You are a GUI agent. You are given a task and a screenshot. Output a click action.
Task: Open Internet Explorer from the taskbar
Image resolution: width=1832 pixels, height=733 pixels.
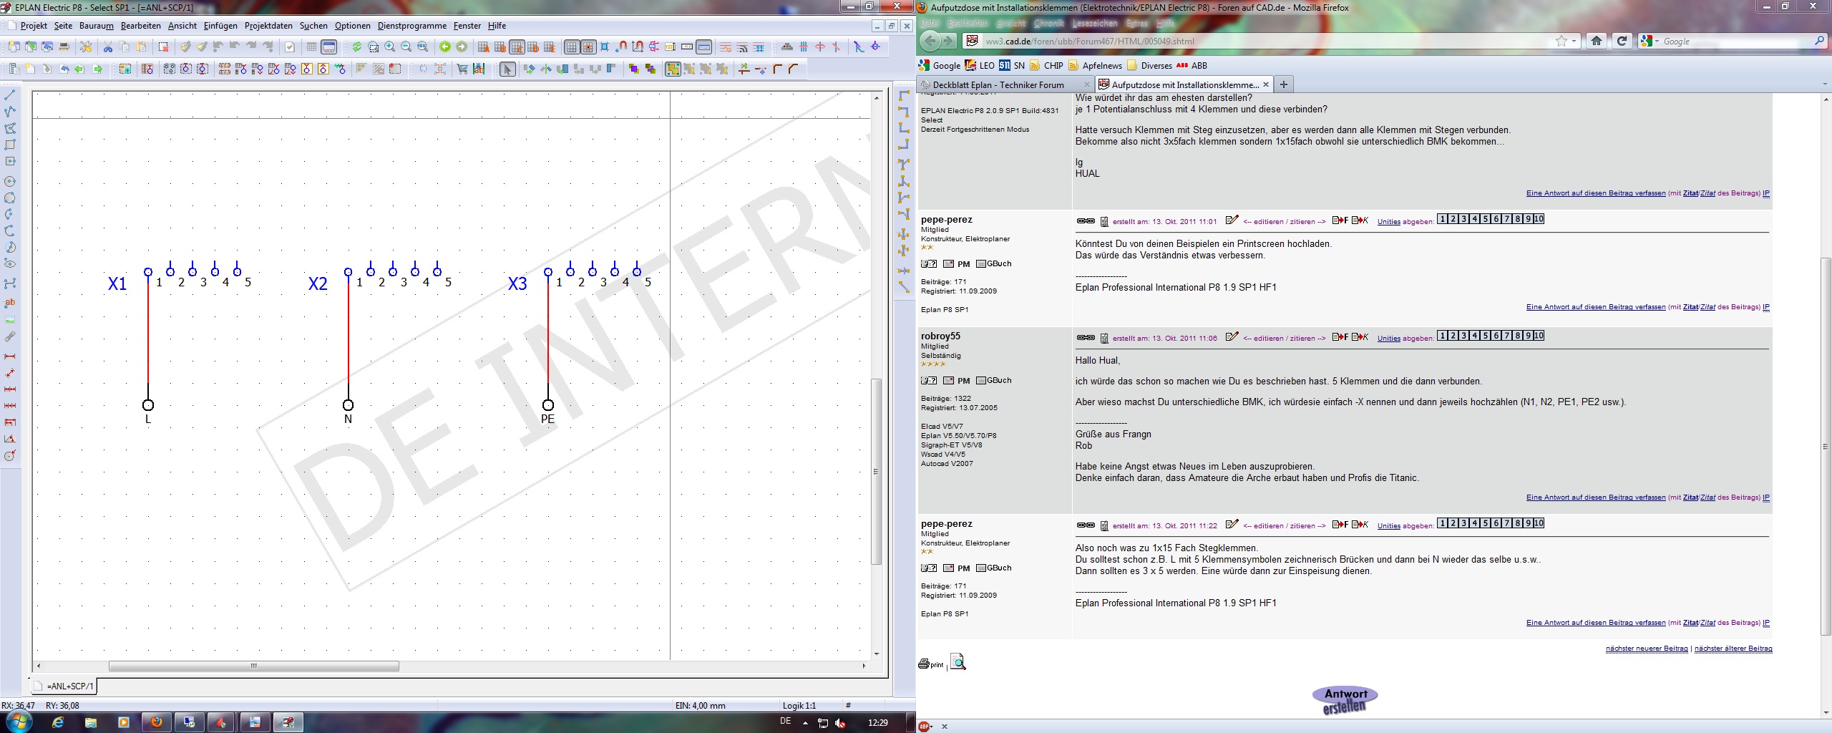pyautogui.click(x=57, y=723)
